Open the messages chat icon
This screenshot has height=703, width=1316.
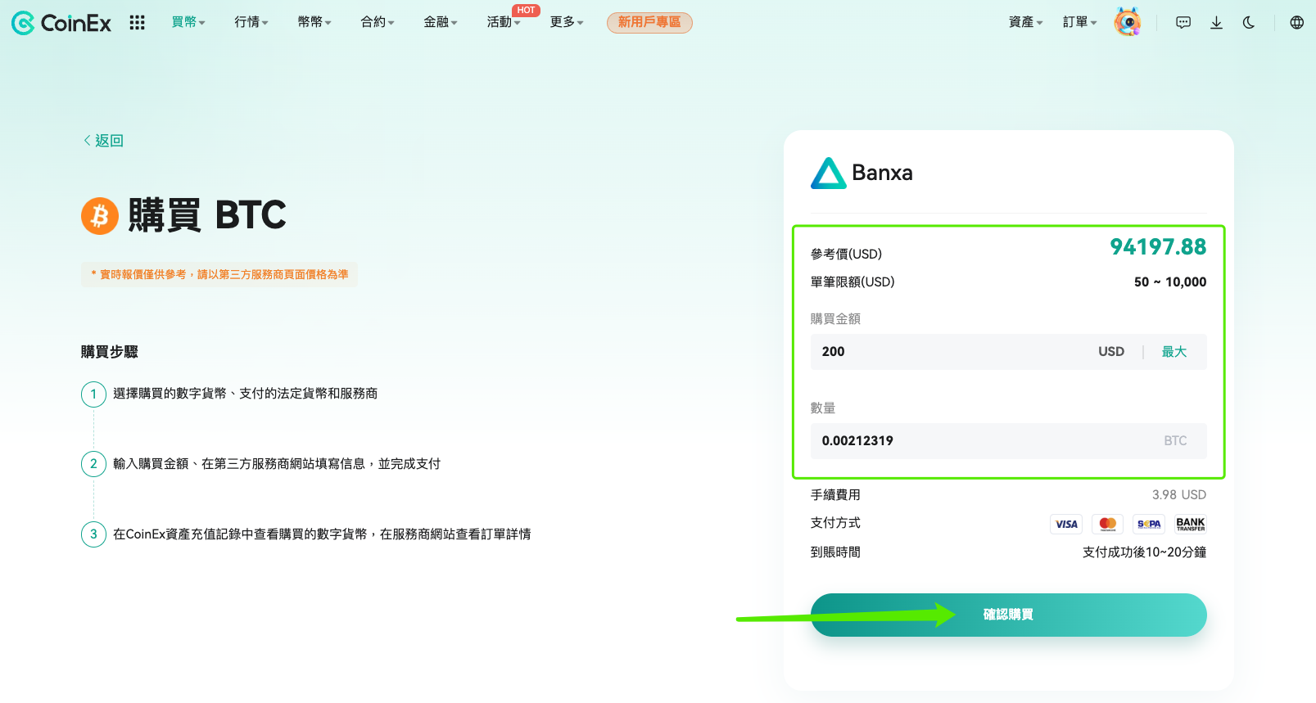[x=1183, y=23]
